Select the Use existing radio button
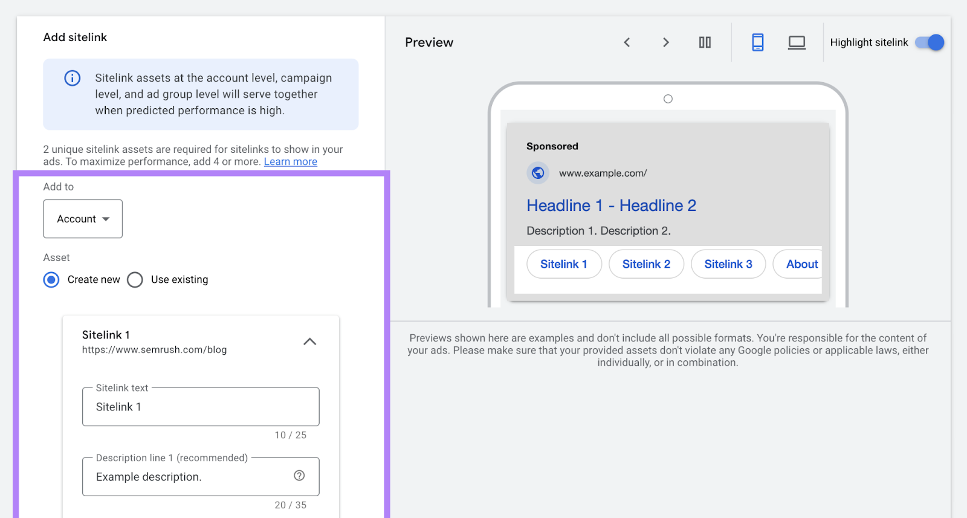This screenshot has width=967, height=518. tap(135, 280)
